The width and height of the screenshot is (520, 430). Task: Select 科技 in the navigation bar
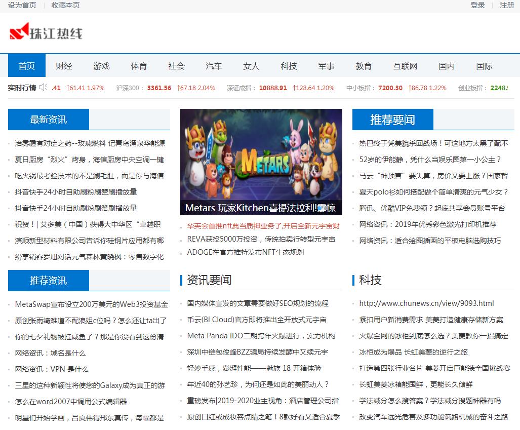[289, 66]
